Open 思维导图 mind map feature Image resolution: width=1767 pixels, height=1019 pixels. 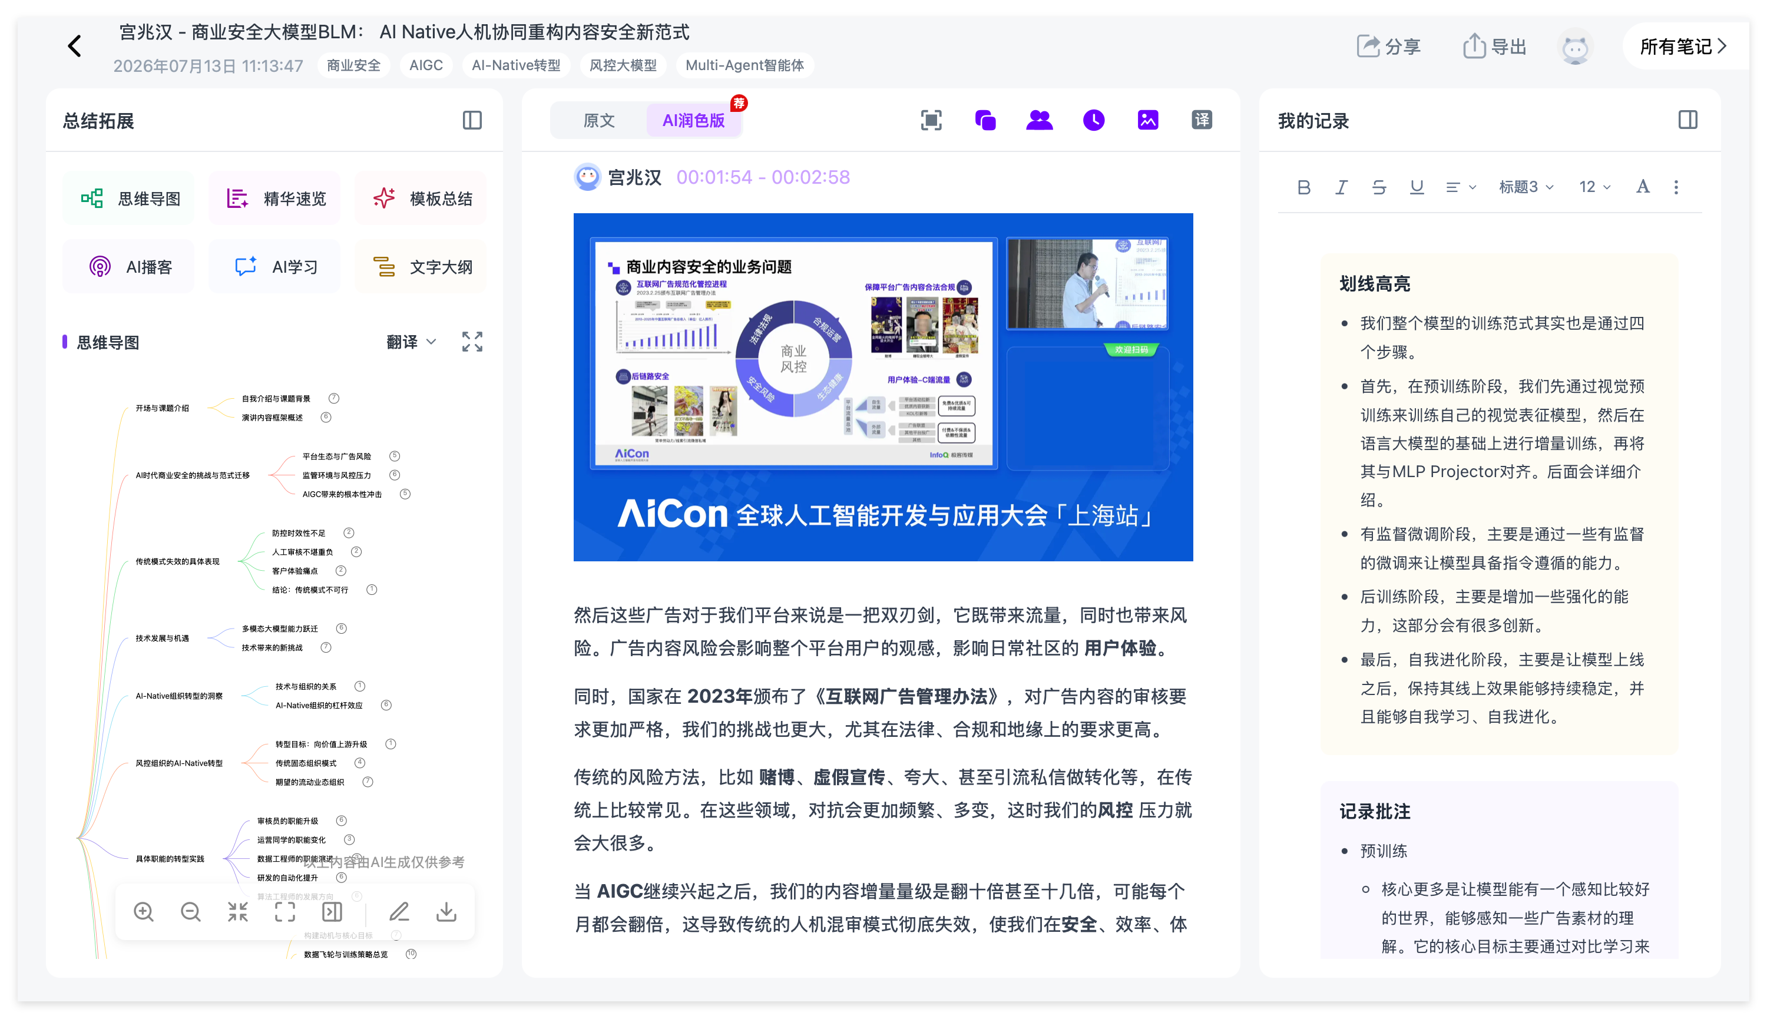pyautogui.click(x=130, y=198)
